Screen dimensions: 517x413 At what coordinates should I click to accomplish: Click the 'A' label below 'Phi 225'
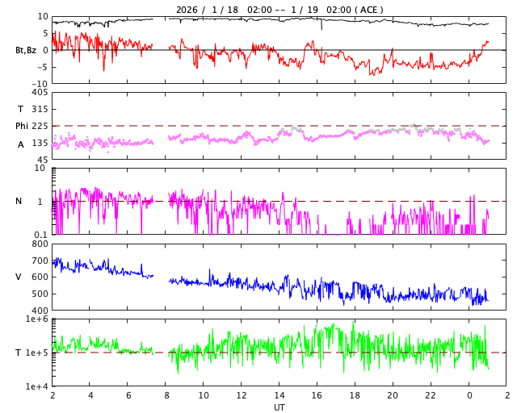point(21,144)
